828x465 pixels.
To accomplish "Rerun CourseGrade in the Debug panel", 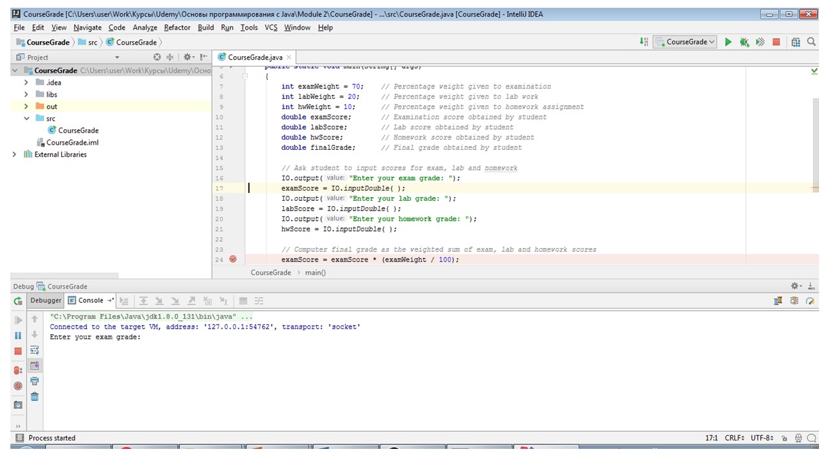I will pyautogui.click(x=18, y=301).
